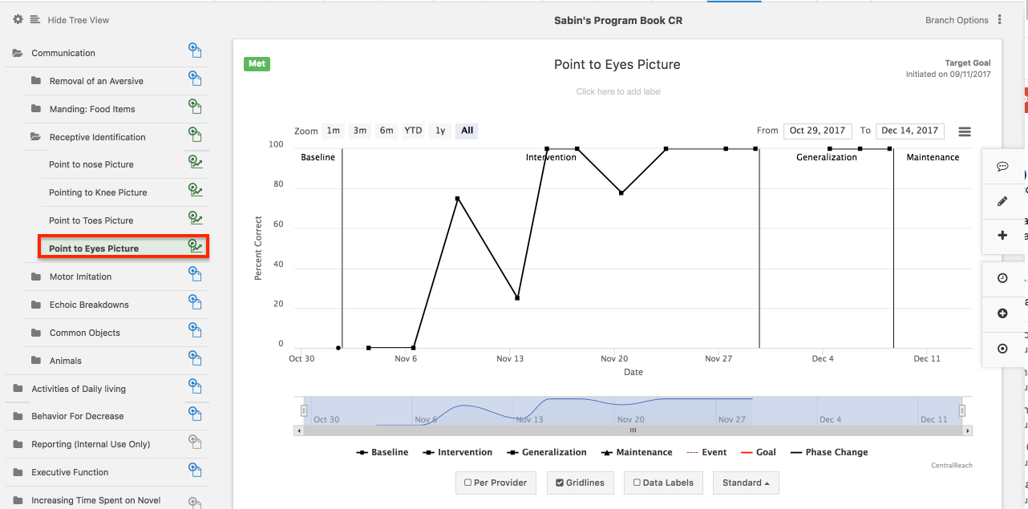Click the plus tool in side panel
The image size is (1028, 509).
point(1002,236)
